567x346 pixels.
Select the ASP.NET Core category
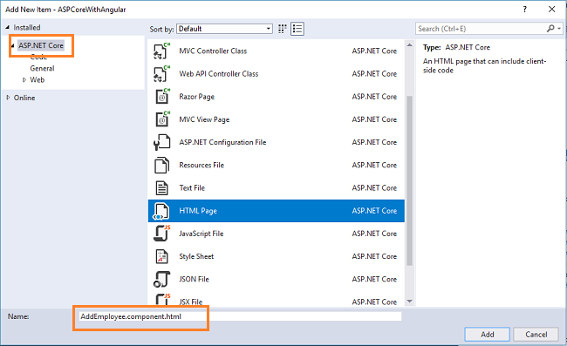pos(41,45)
